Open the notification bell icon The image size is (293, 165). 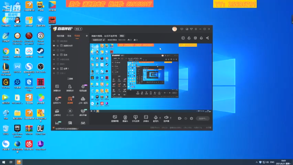click(x=201, y=38)
